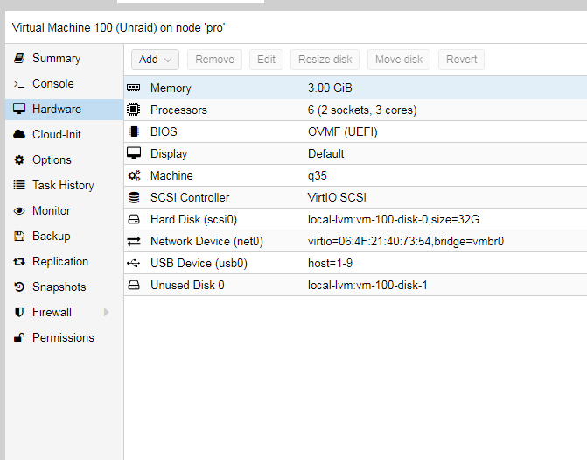This screenshot has height=460, width=587.
Task: Click the Task History list icon
Action: point(19,185)
